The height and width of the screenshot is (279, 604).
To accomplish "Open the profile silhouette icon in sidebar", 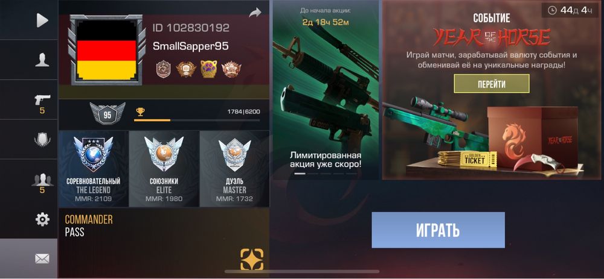I will point(42,60).
